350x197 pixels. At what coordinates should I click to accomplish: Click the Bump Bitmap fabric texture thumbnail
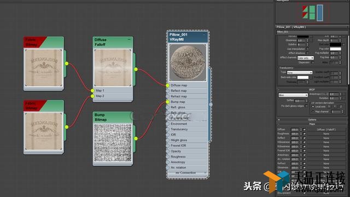point(113,143)
